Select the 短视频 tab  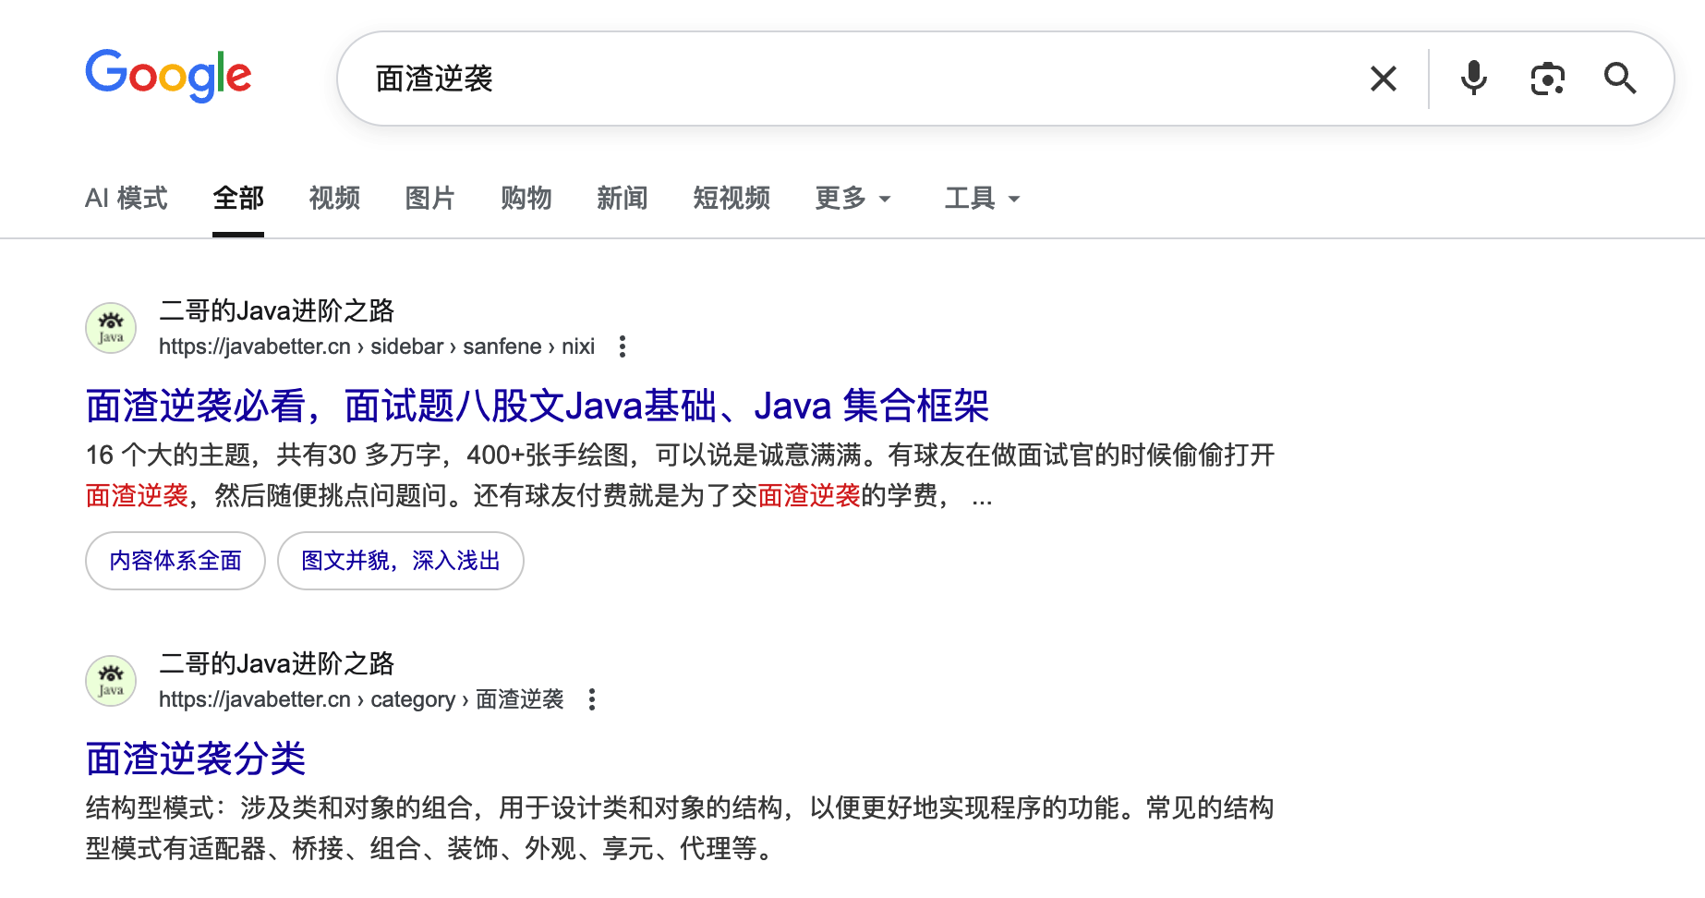coord(732,198)
